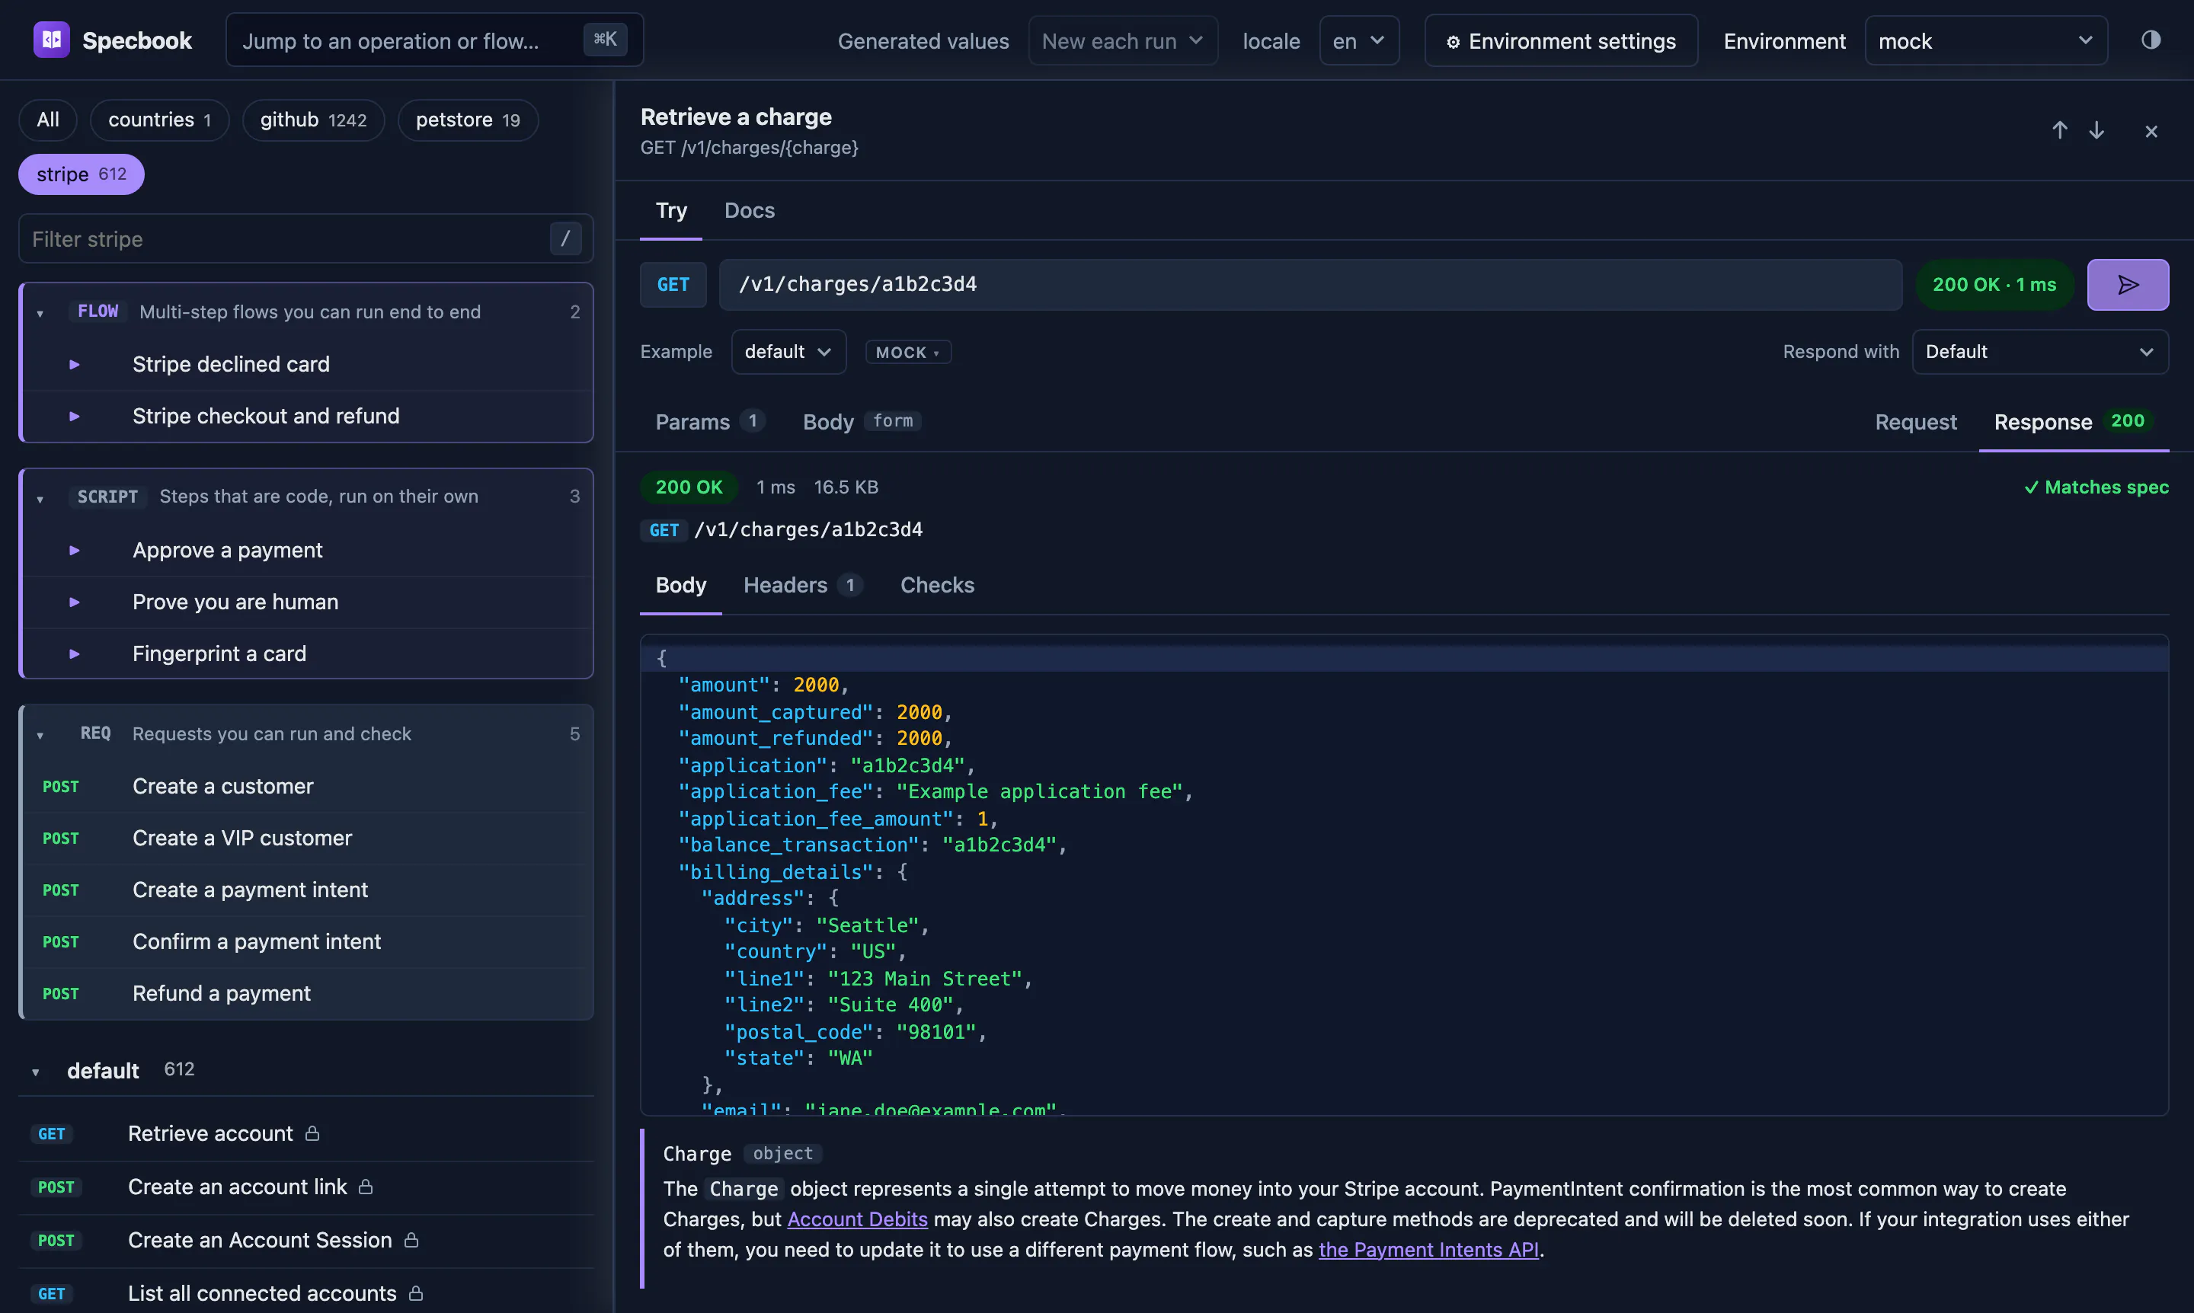Click lock icon beside Create an Account Session

pyautogui.click(x=411, y=1240)
